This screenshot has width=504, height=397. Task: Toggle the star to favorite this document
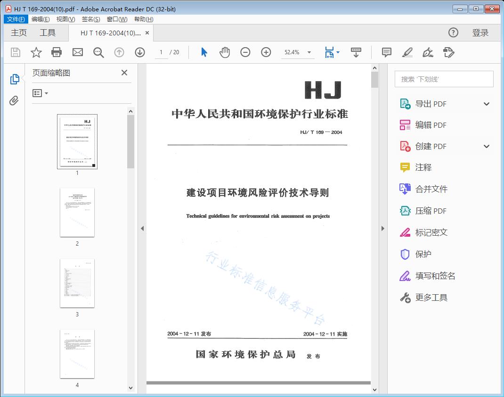point(36,52)
